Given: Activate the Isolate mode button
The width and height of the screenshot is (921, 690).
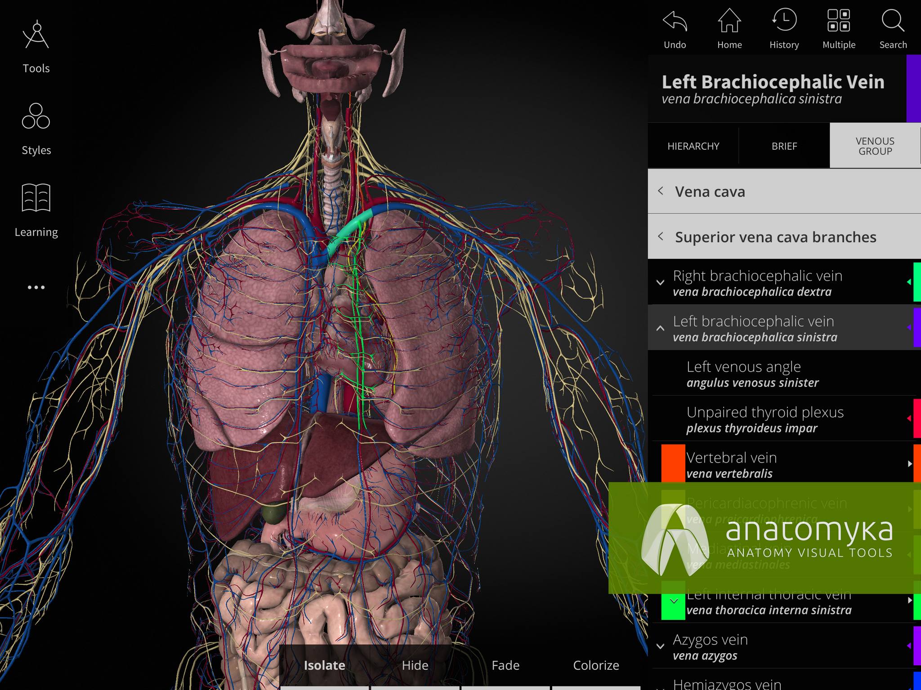Looking at the screenshot, I should point(324,666).
